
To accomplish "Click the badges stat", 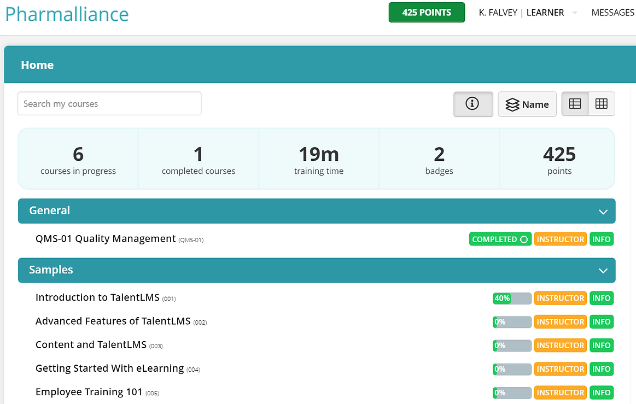I will 439,159.
